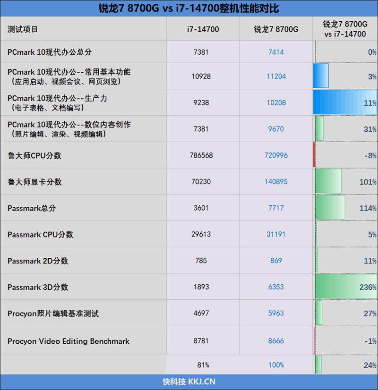
Task: Click the green 31% bar for 数位内容创作
Action: click(319, 128)
